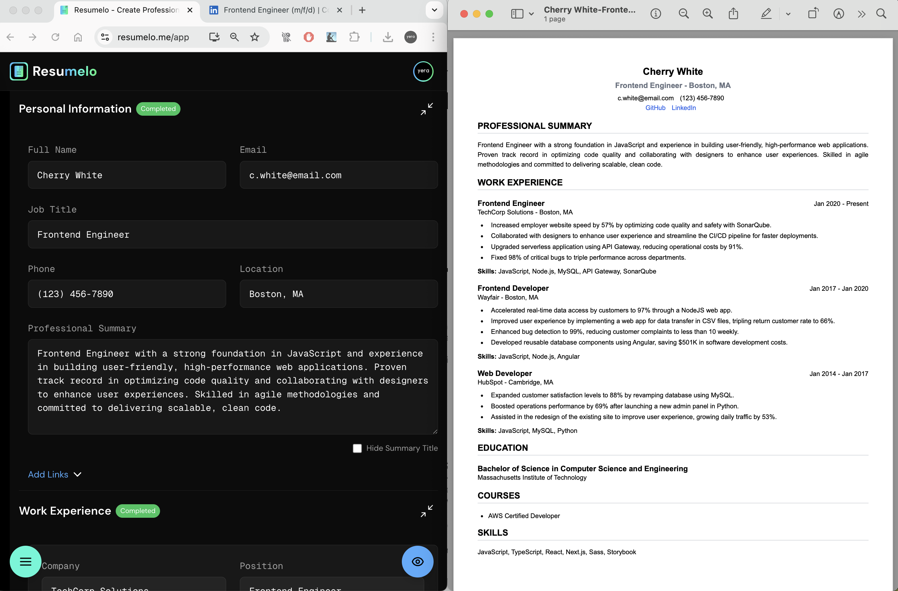Open the markup tools dropdown arrow
898x591 pixels.
788,14
